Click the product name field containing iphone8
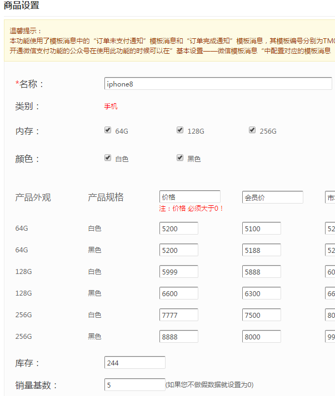This screenshot has height=396, width=335. coord(218,84)
